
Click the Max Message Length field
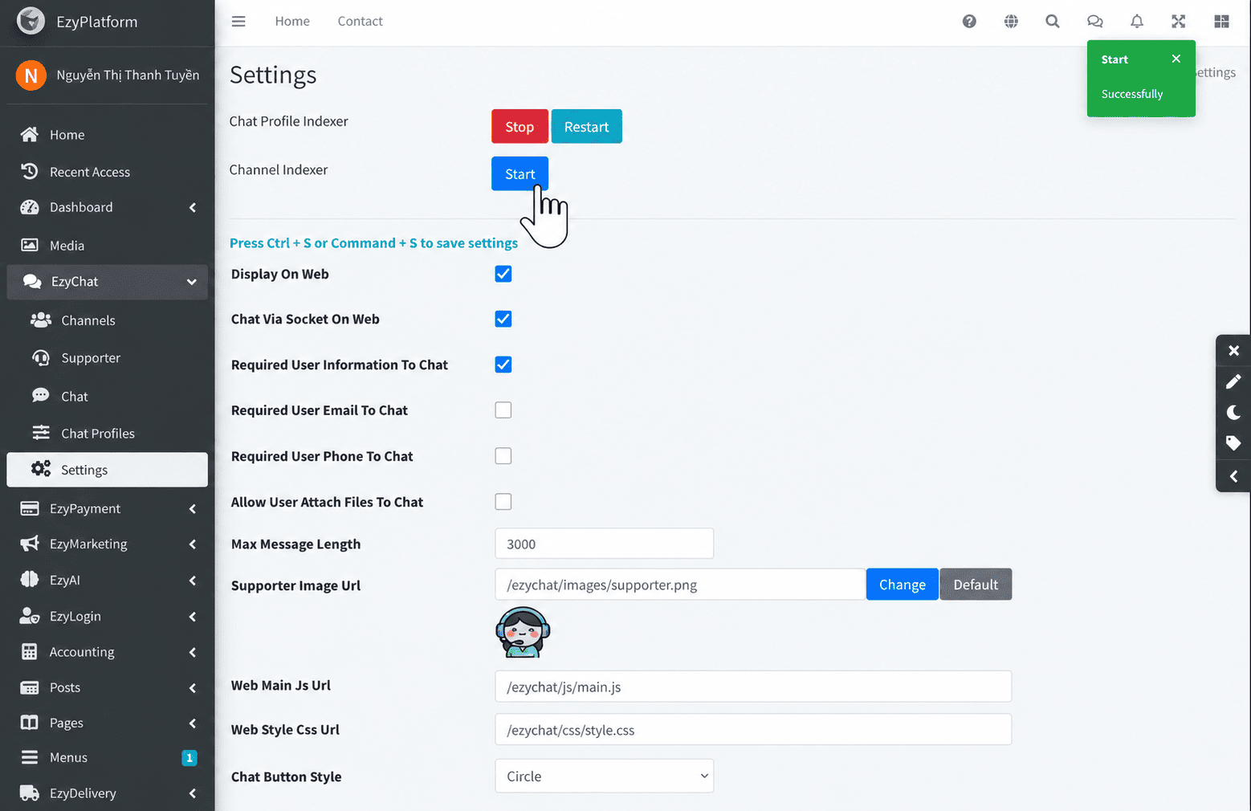[604, 544]
